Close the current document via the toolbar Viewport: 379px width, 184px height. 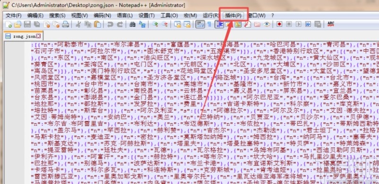coord(47,24)
